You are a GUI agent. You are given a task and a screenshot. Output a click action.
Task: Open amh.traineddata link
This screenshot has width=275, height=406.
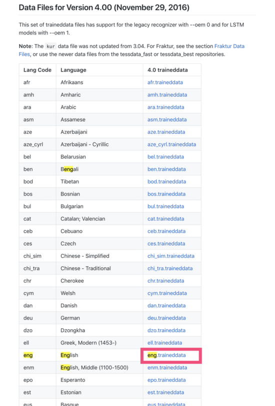pyautogui.click(x=167, y=95)
